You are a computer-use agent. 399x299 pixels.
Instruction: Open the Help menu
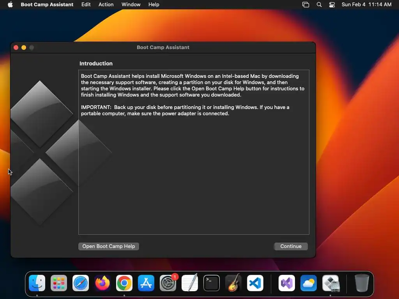pyautogui.click(x=154, y=4)
